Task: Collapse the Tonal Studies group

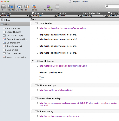Action: point(33,23)
